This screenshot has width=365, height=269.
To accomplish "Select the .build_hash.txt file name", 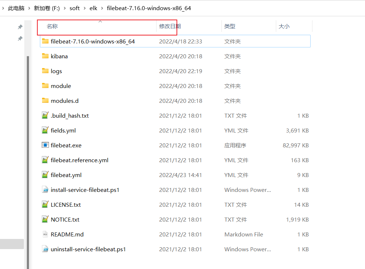I will click(x=70, y=116).
